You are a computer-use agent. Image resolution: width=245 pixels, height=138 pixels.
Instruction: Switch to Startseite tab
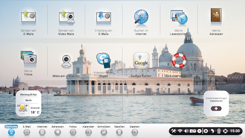pyautogui.click(x=11, y=130)
